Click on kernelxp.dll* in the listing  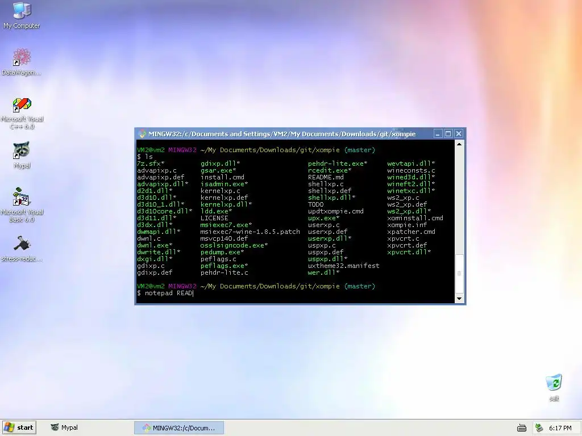coord(226,204)
